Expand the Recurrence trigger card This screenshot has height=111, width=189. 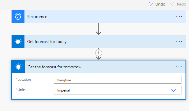point(99,17)
